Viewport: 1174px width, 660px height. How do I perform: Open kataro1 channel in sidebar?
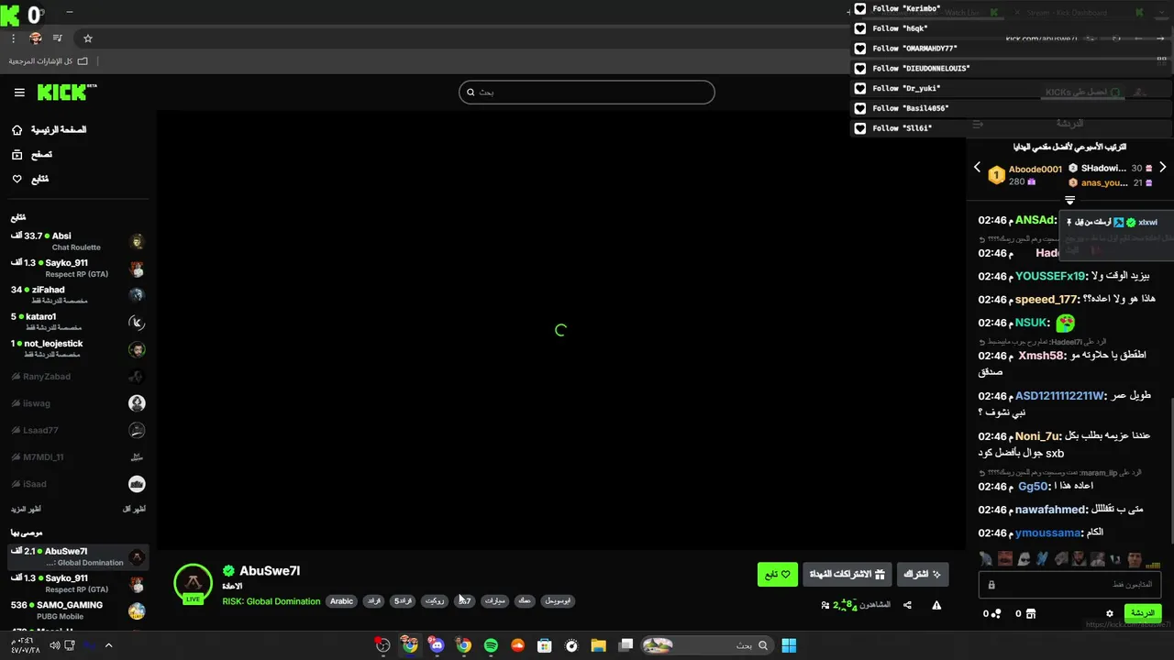(x=78, y=322)
